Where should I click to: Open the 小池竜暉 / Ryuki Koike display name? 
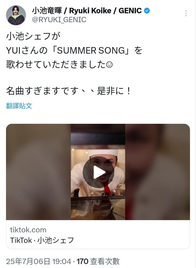coord(87,11)
